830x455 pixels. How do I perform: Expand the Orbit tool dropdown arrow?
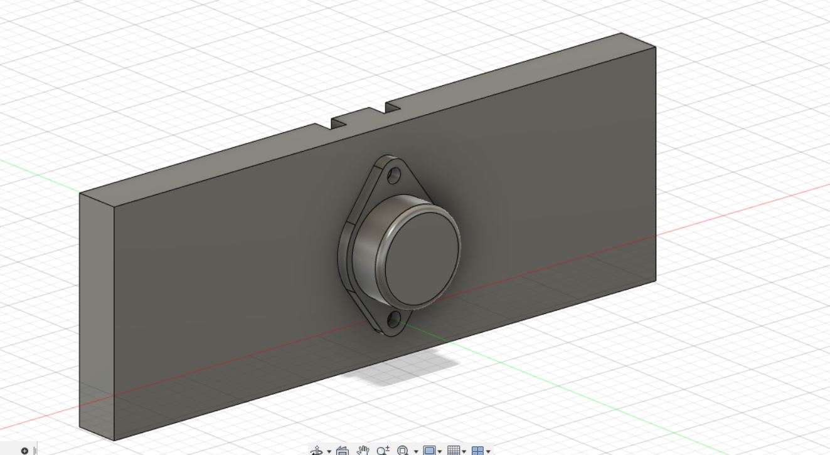point(329,451)
